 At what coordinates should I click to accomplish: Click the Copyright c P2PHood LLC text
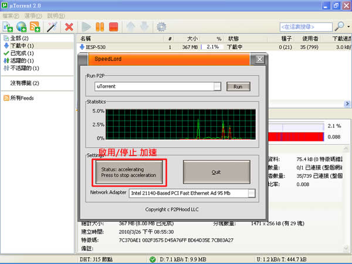[172, 209]
